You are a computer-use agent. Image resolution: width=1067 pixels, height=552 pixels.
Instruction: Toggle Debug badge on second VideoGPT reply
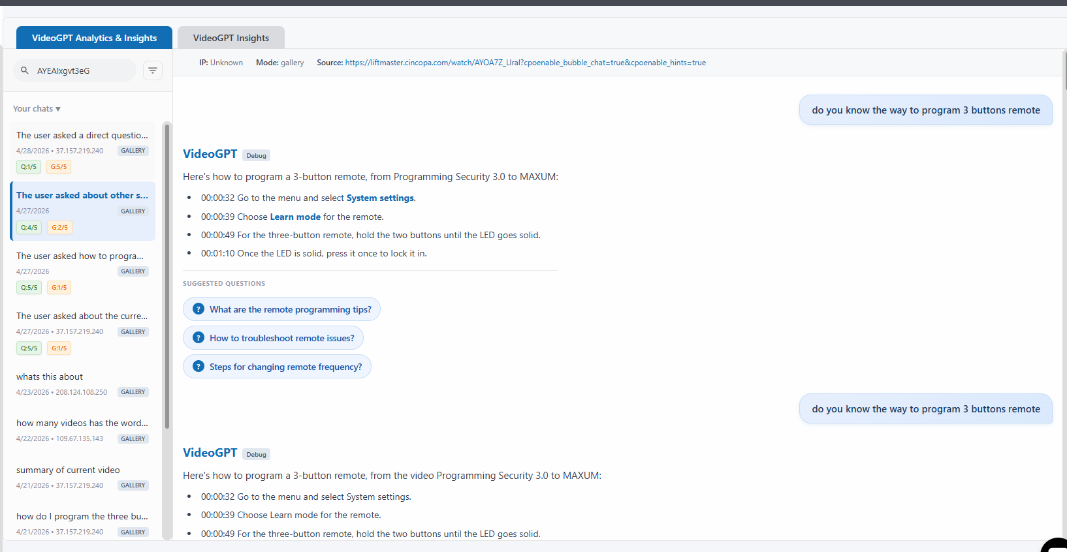pyautogui.click(x=257, y=454)
